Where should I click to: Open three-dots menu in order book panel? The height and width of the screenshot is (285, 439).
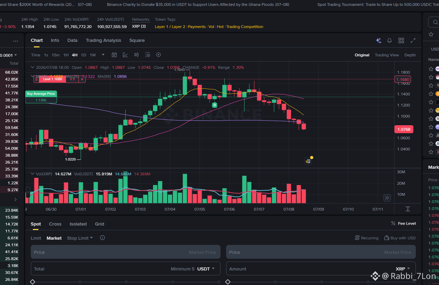(x=16, y=41)
